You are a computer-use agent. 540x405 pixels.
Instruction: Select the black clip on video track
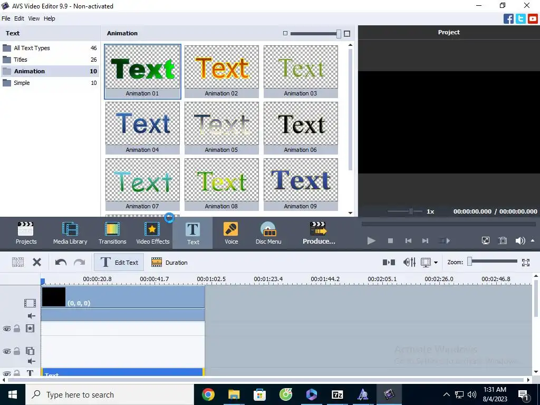pyautogui.click(x=122, y=297)
